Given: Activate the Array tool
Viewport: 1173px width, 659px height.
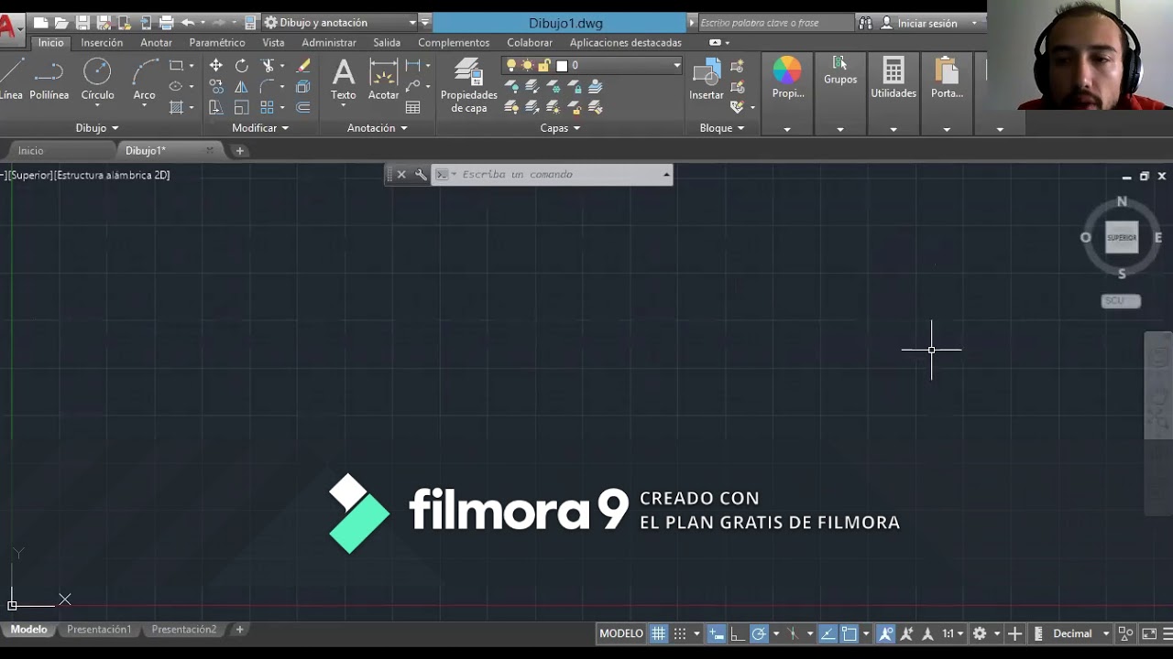Looking at the screenshot, I should pos(267,107).
